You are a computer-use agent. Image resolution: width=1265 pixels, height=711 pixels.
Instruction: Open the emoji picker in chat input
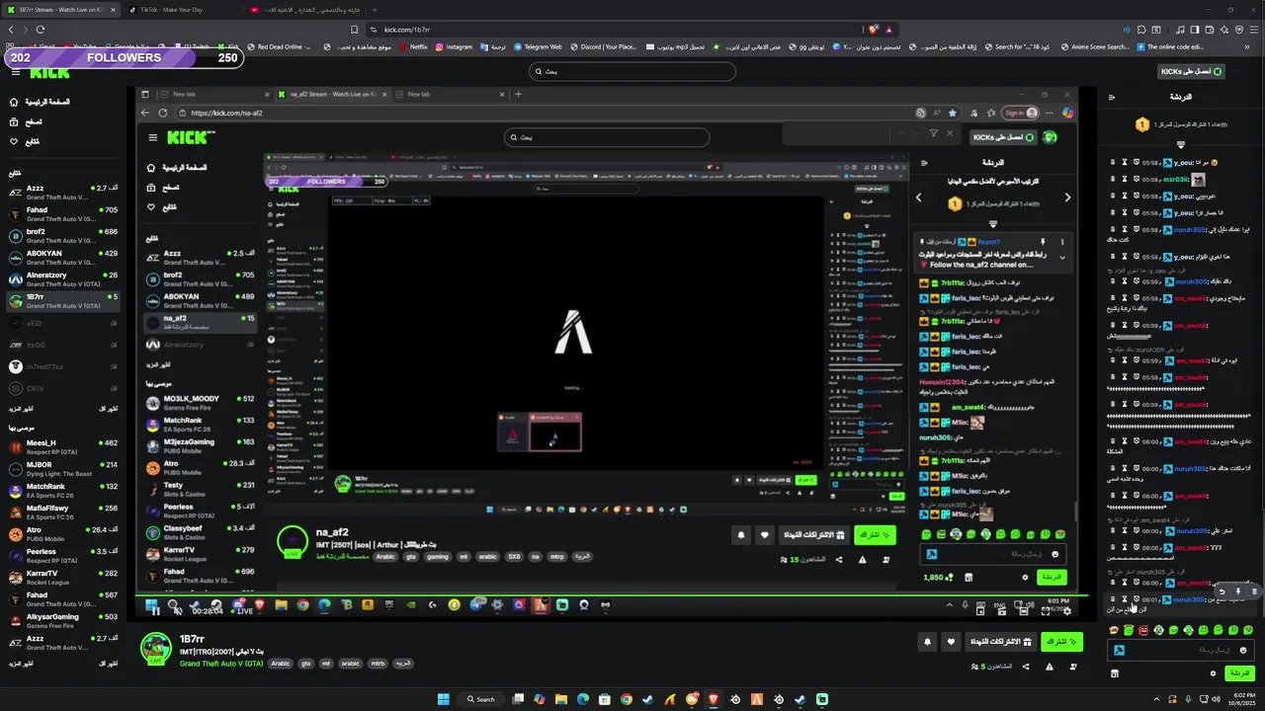(x=1242, y=650)
